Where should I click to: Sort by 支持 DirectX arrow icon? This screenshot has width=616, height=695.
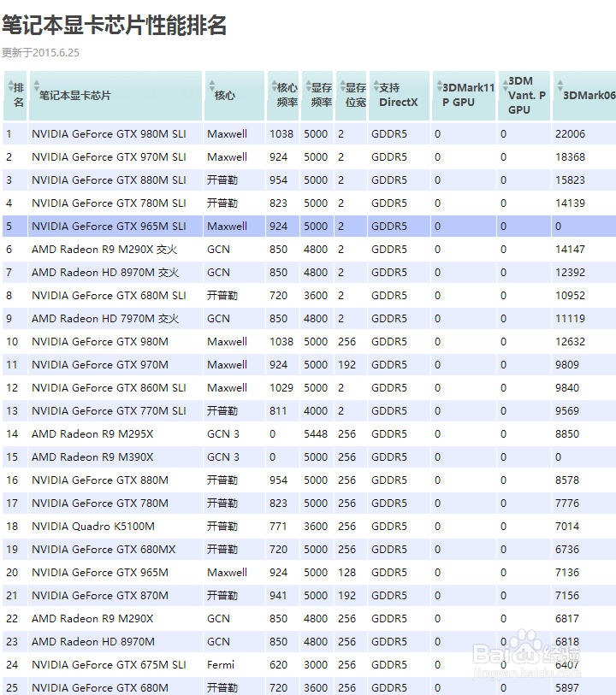click(376, 85)
